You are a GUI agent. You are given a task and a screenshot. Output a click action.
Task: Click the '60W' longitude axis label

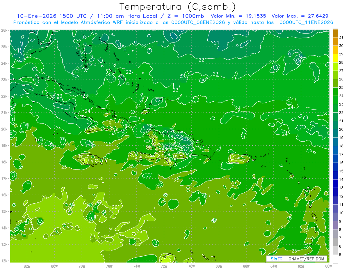click(x=328, y=266)
